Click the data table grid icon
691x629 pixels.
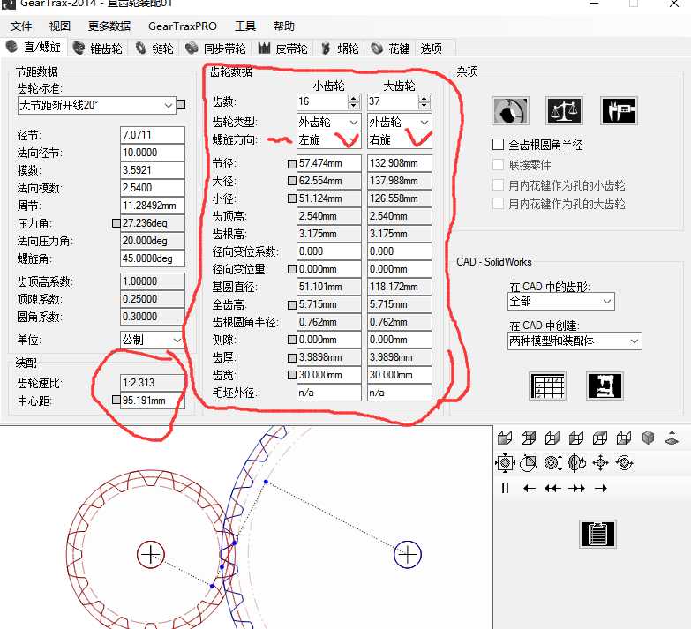click(547, 386)
